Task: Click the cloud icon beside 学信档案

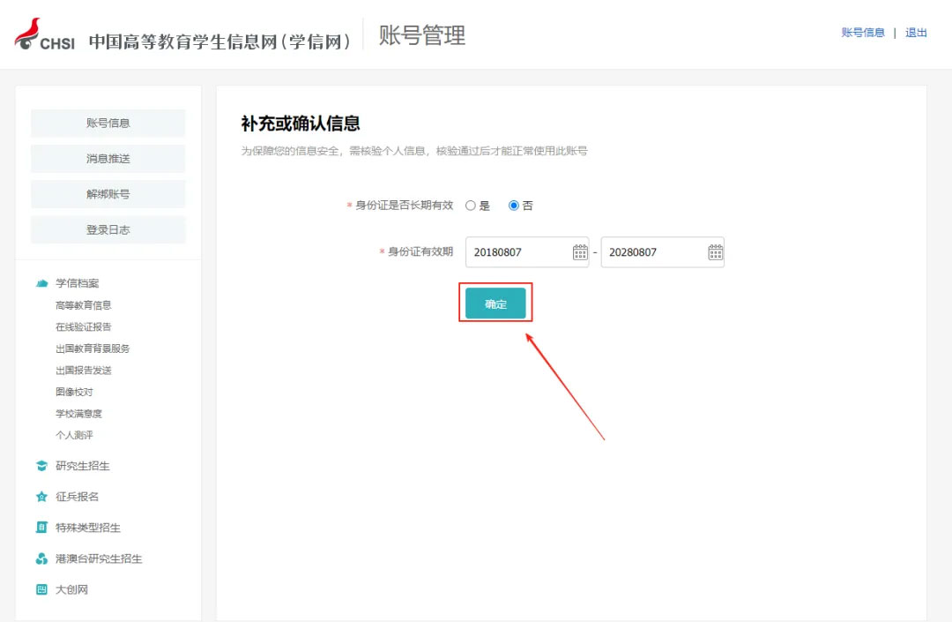Action: tap(41, 283)
